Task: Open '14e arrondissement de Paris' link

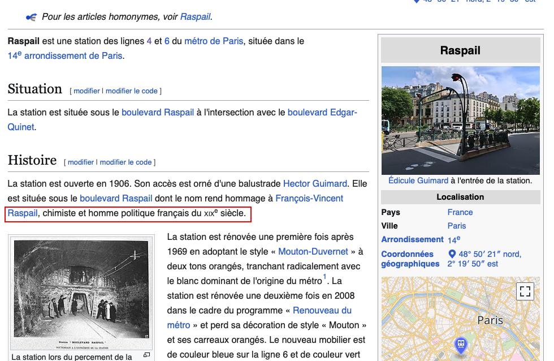Action: pyautogui.click(x=65, y=55)
